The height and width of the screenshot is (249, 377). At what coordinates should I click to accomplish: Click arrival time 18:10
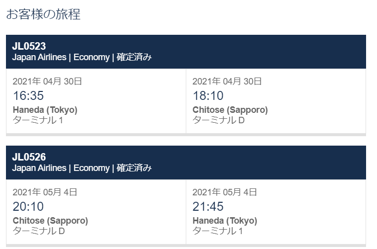tap(208, 95)
